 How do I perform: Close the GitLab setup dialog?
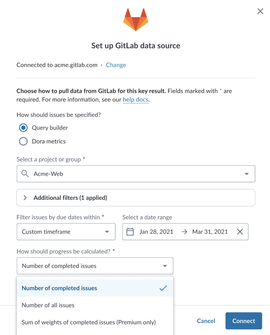point(260,11)
